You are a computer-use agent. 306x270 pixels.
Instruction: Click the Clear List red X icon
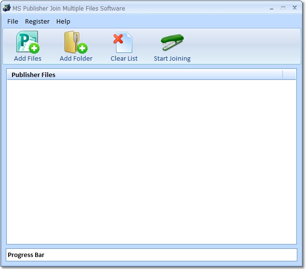pos(123,42)
